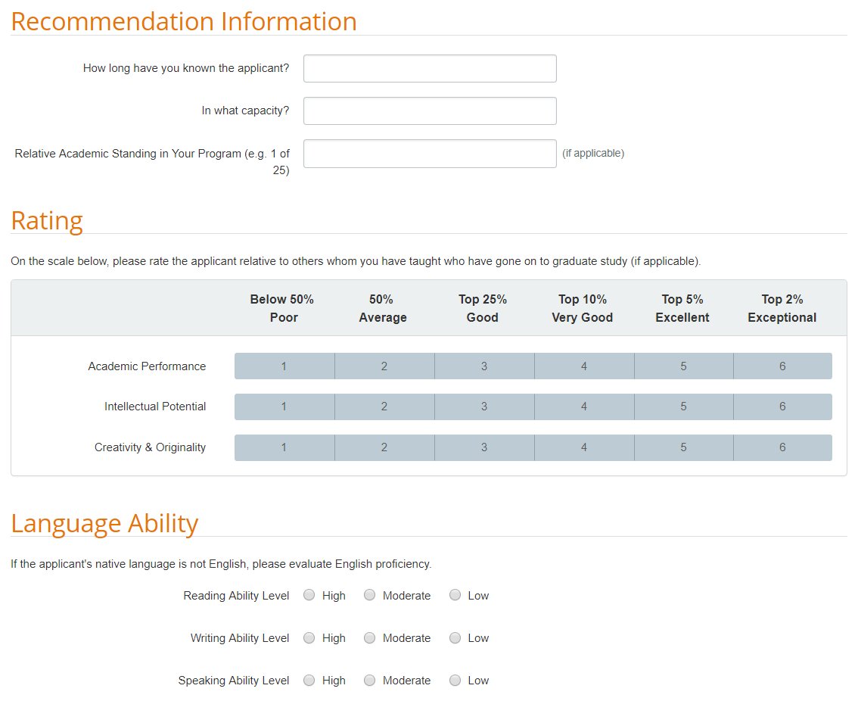Select Low for Writing Ability Level

click(455, 637)
